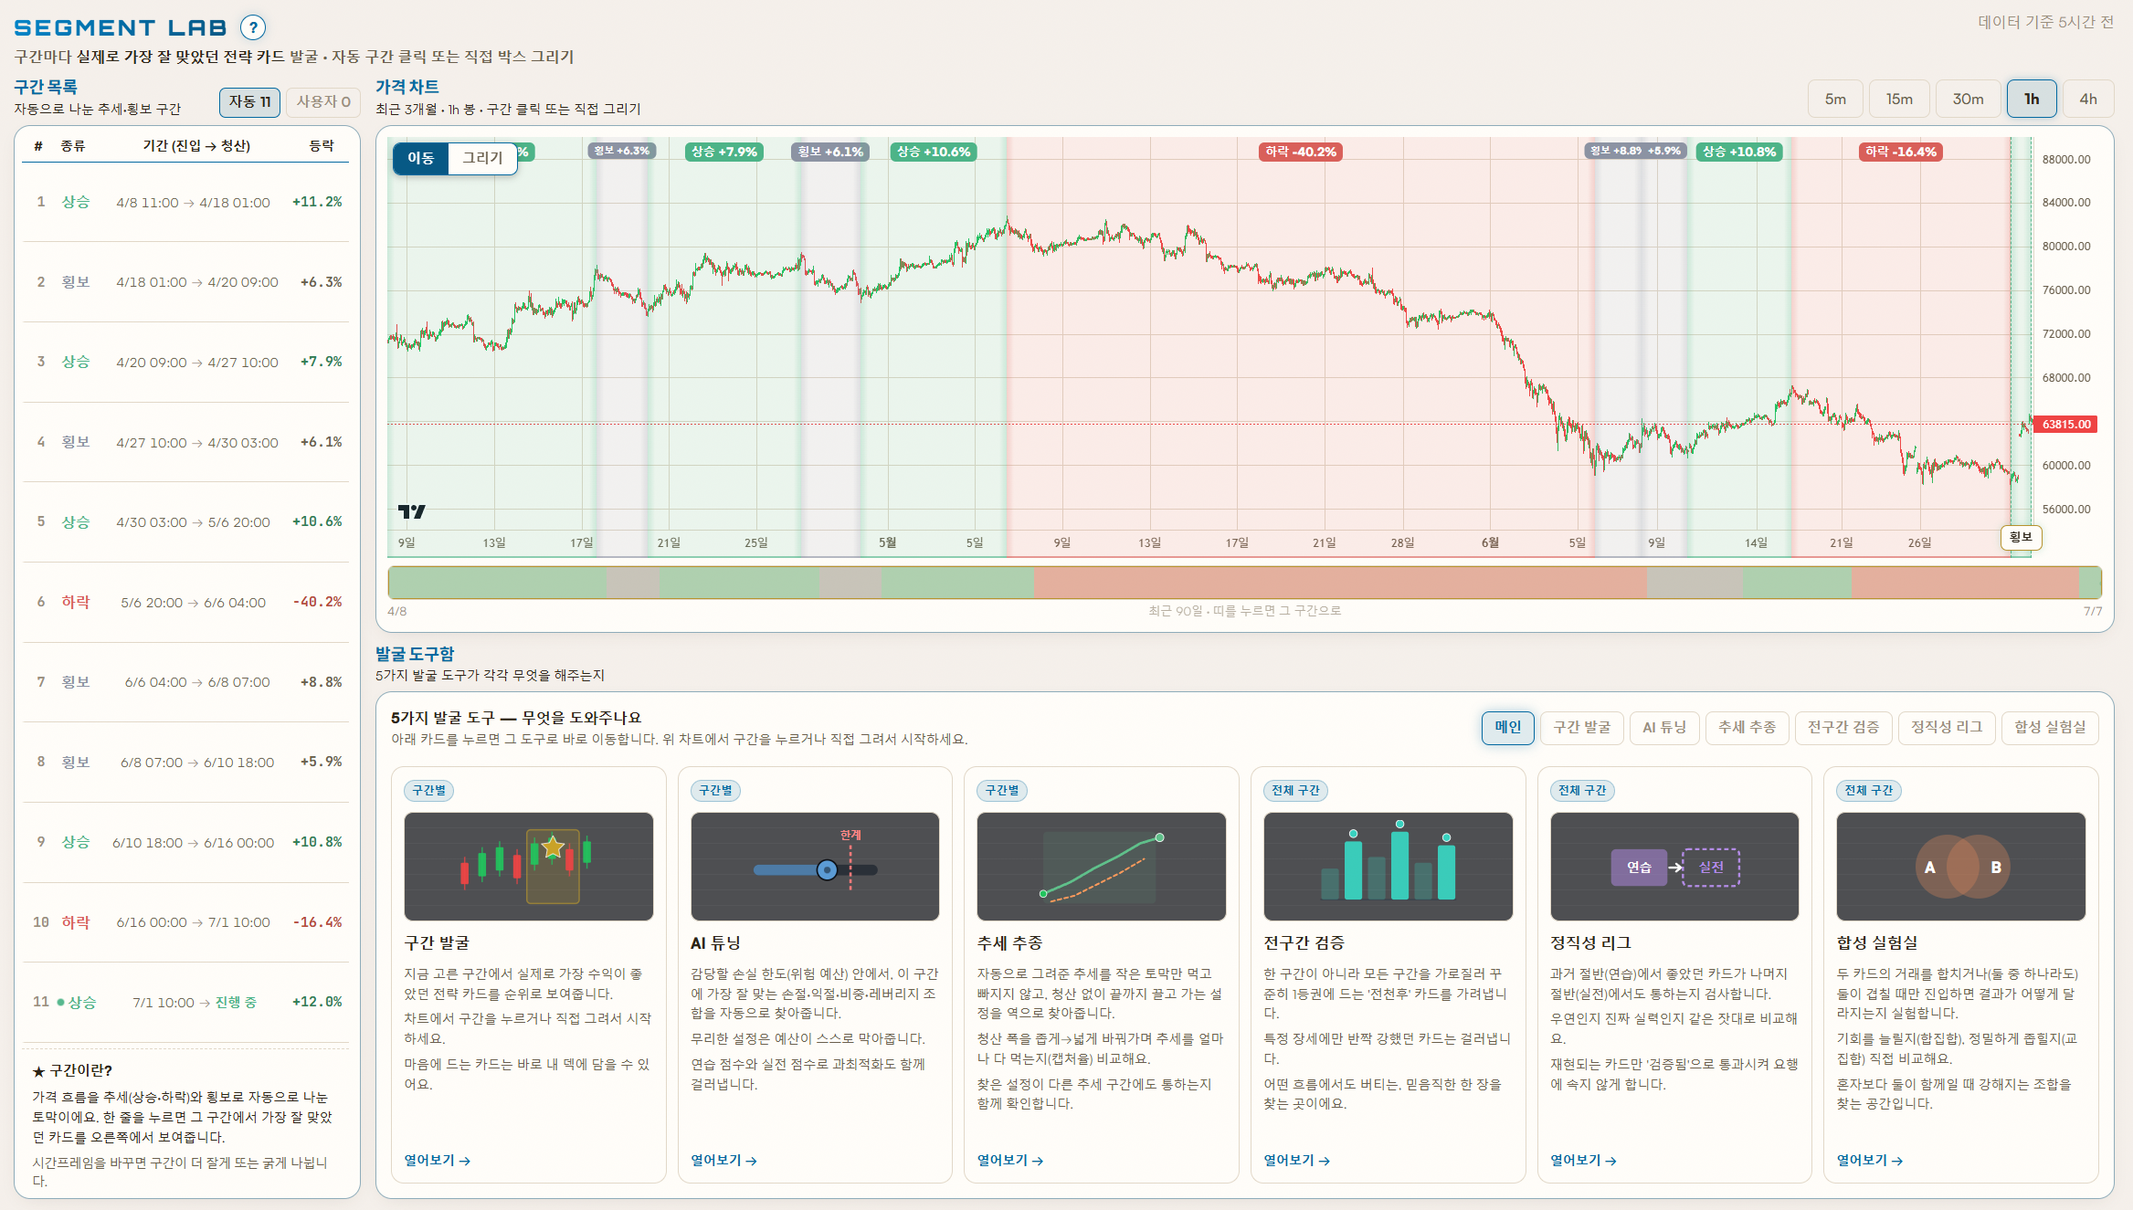Click the 횡보 +6.1% chart label
The image size is (2133, 1210).
(829, 152)
